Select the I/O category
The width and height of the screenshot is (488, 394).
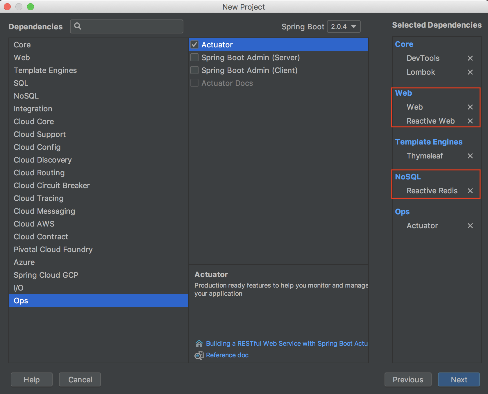99,288
